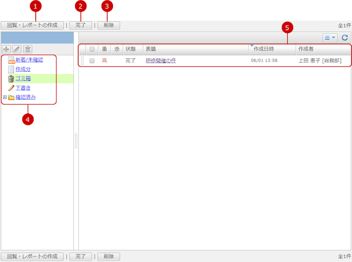
Task: Expand the 確認済み folder tree
Action: (x=5, y=97)
